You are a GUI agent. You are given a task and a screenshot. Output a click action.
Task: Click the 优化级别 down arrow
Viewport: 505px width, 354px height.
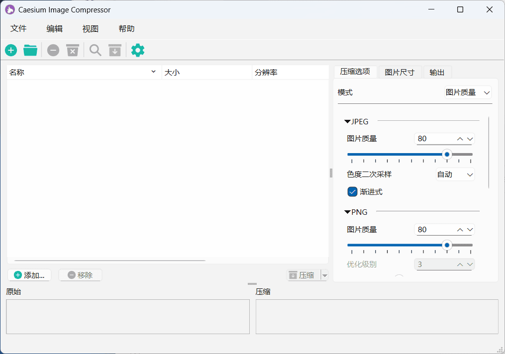click(x=470, y=265)
